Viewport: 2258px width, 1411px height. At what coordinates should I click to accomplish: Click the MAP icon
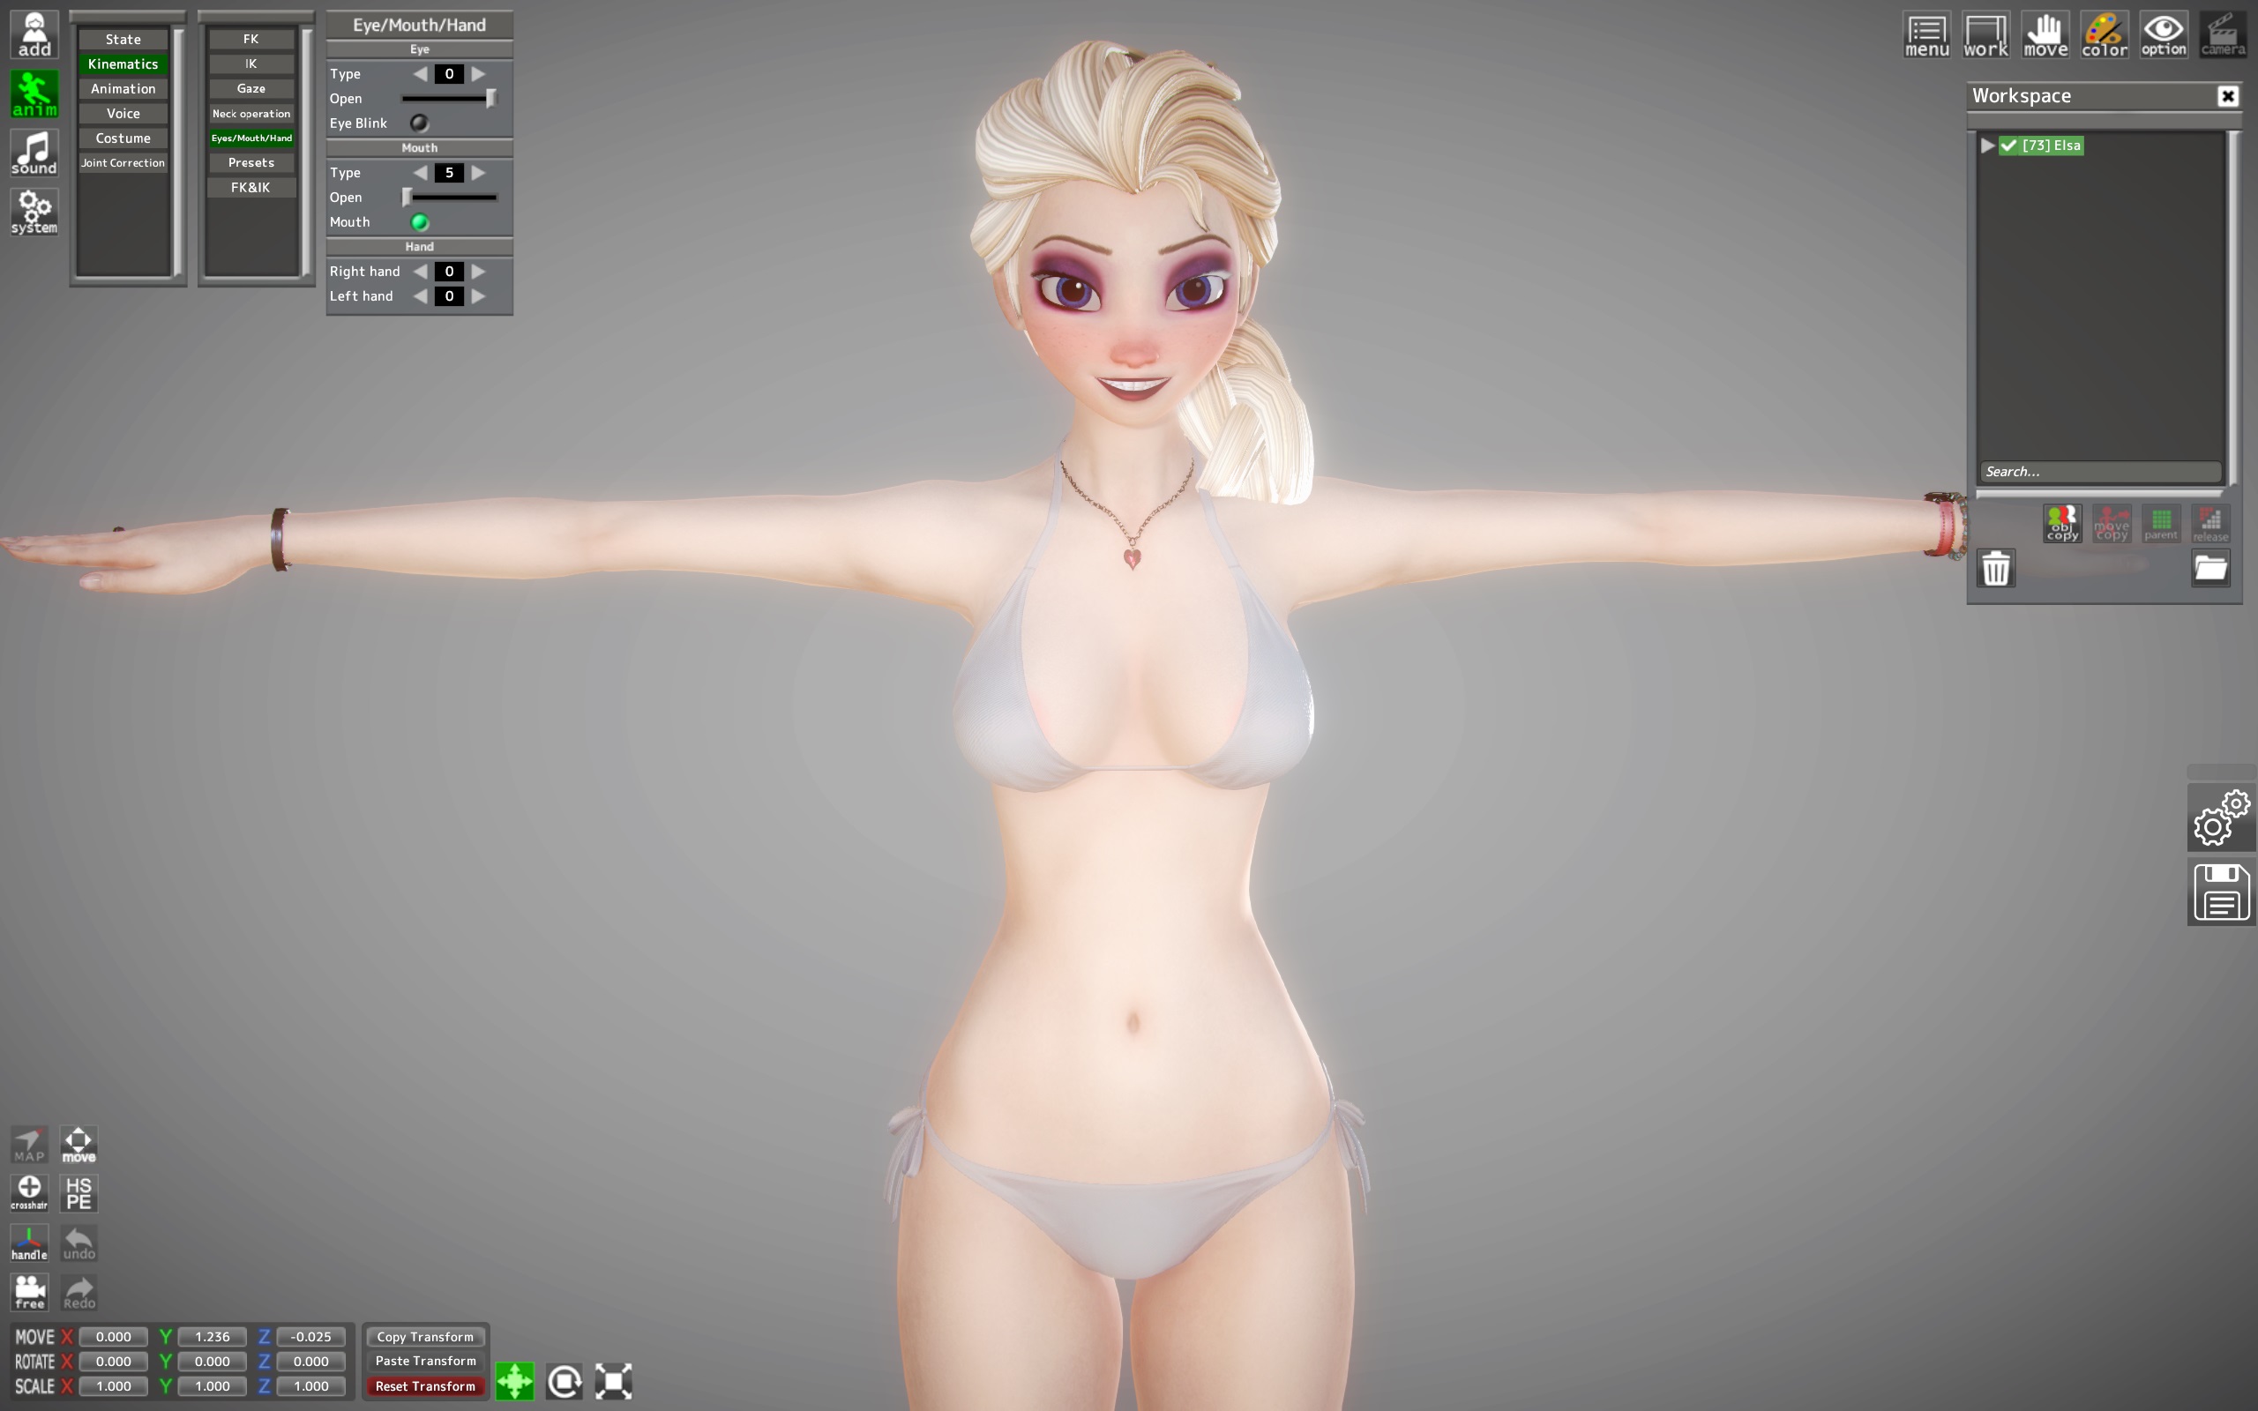pyautogui.click(x=29, y=1144)
